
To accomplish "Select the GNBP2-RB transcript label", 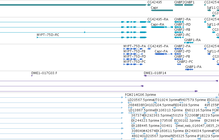I will tap(182, 30).
